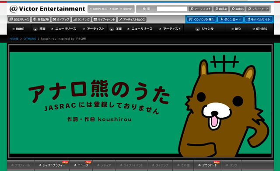
Task: Open top toolbar タイアップ button
Action: click(61, 19)
